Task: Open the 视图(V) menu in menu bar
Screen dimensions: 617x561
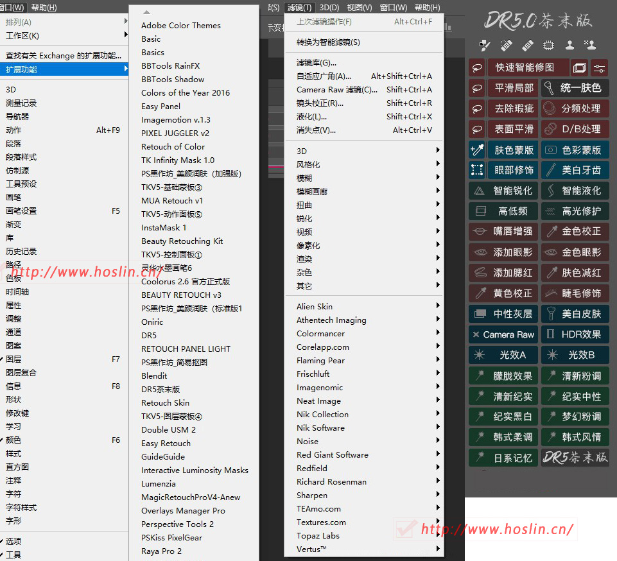Action: point(360,7)
